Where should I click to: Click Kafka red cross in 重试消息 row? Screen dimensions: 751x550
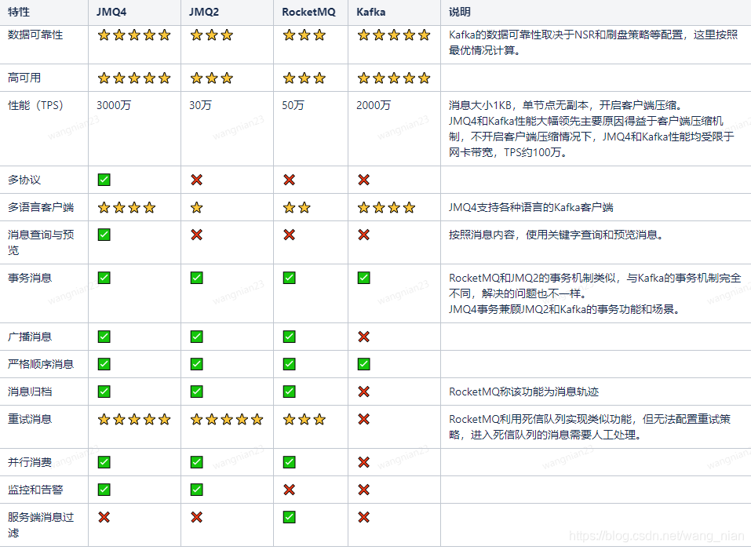point(363,419)
